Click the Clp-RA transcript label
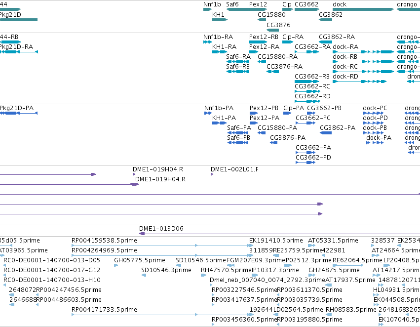The height and width of the screenshot is (327, 420). point(293,37)
